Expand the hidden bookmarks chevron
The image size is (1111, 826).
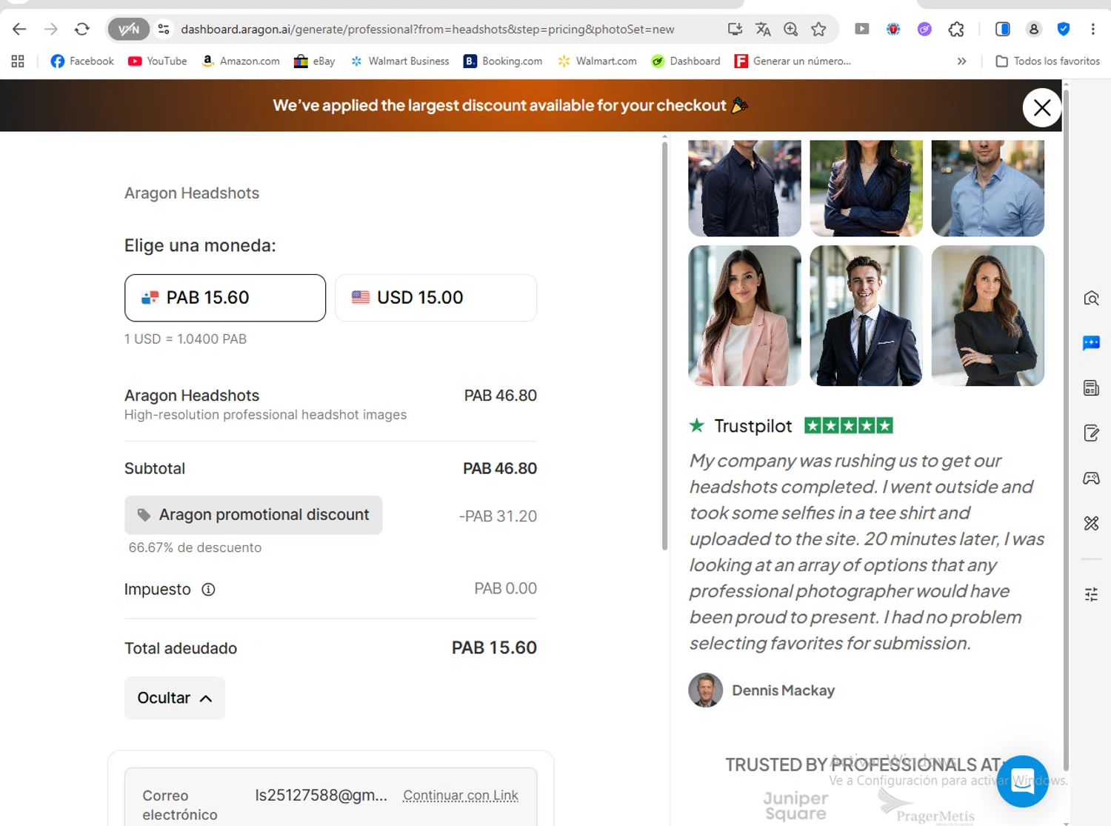click(x=961, y=61)
